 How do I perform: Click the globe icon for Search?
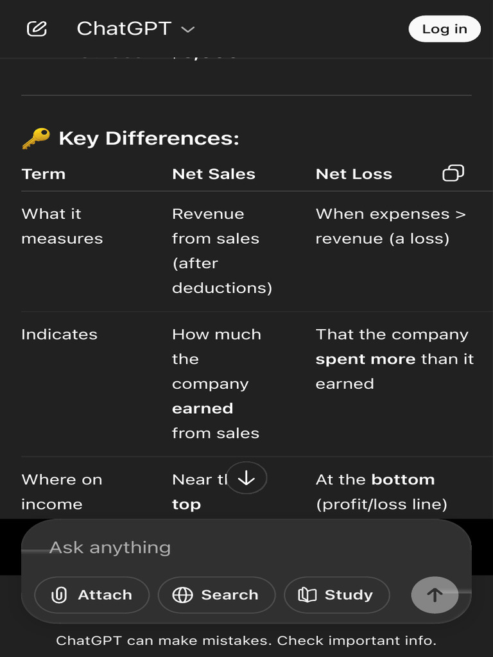pos(183,595)
